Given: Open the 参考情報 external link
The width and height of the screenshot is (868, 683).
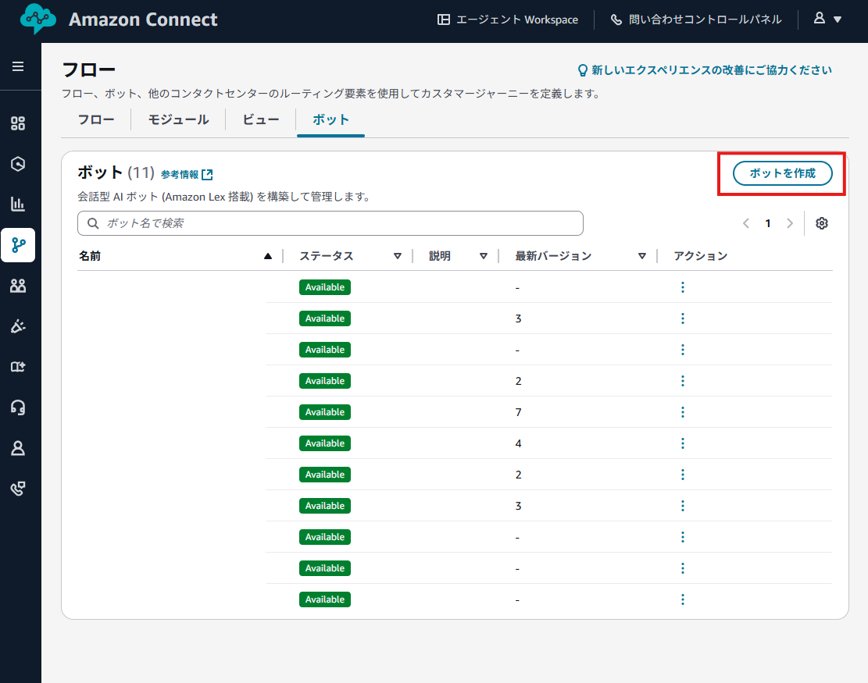Looking at the screenshot, I should pos(187,174).
